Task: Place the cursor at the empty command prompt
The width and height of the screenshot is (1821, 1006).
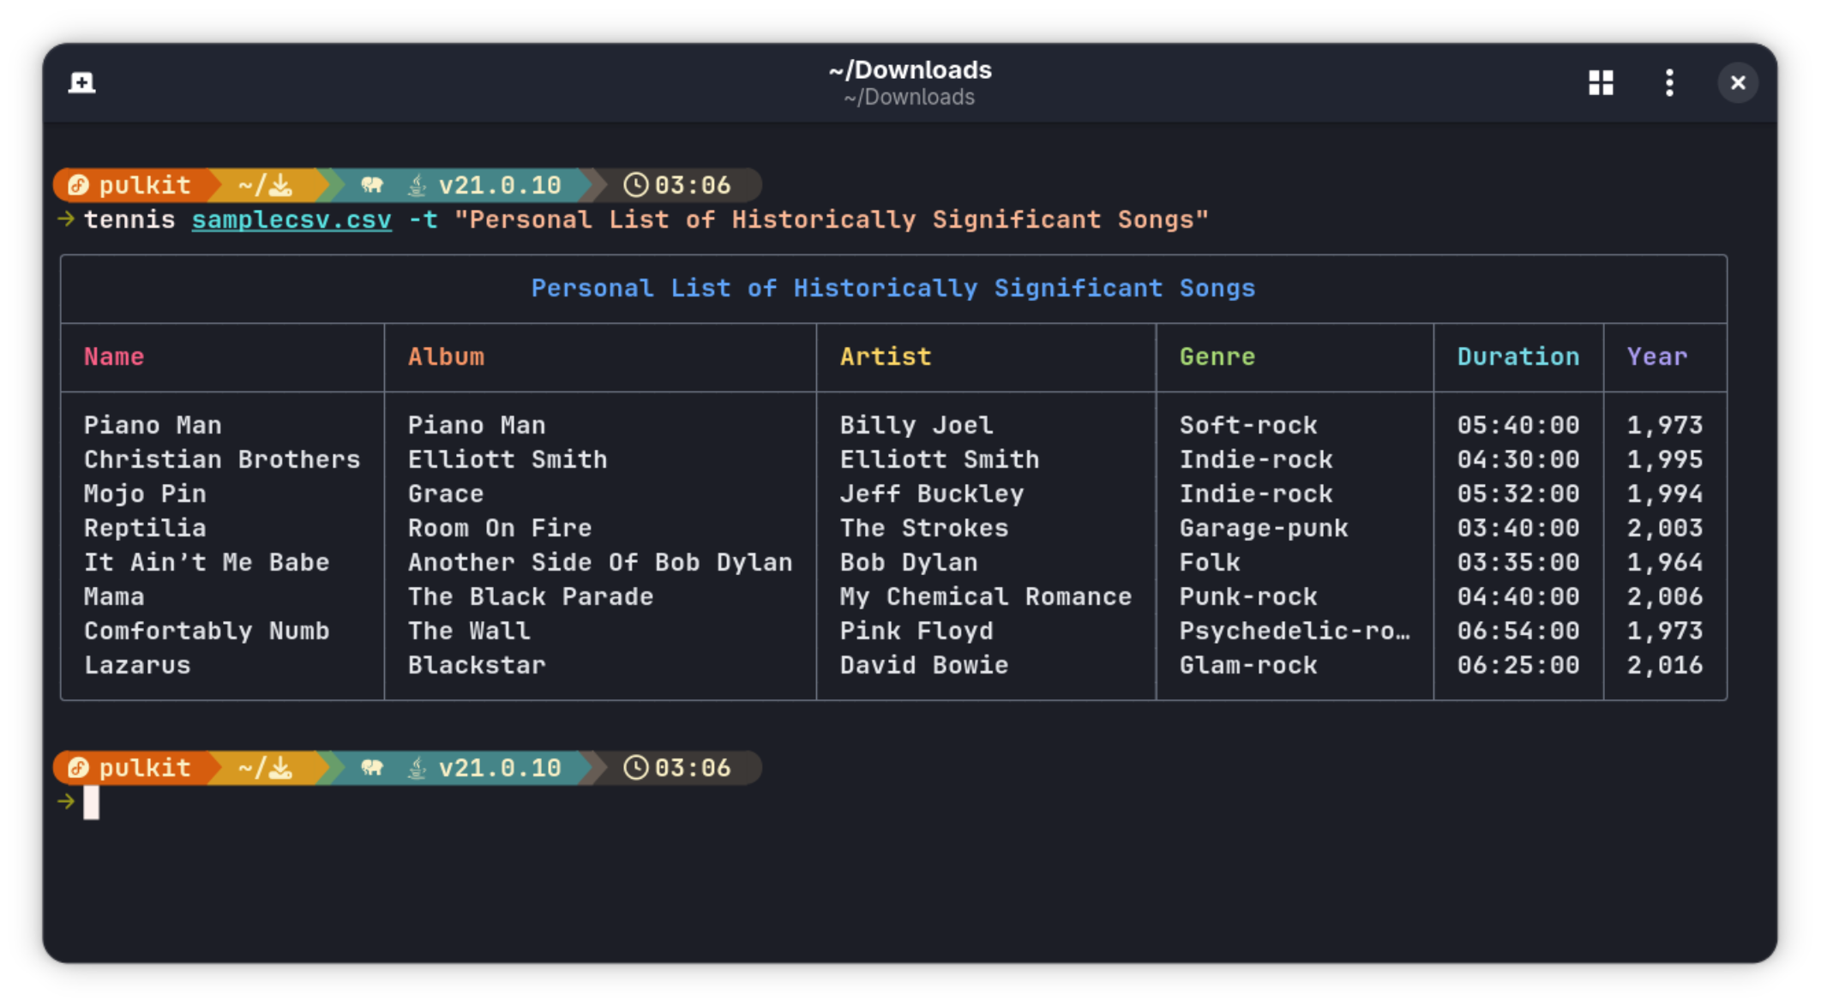Action: point(92,804)
